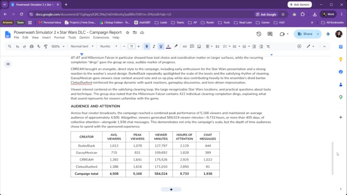Toggle bold formatting

click(x=146, y=46)
